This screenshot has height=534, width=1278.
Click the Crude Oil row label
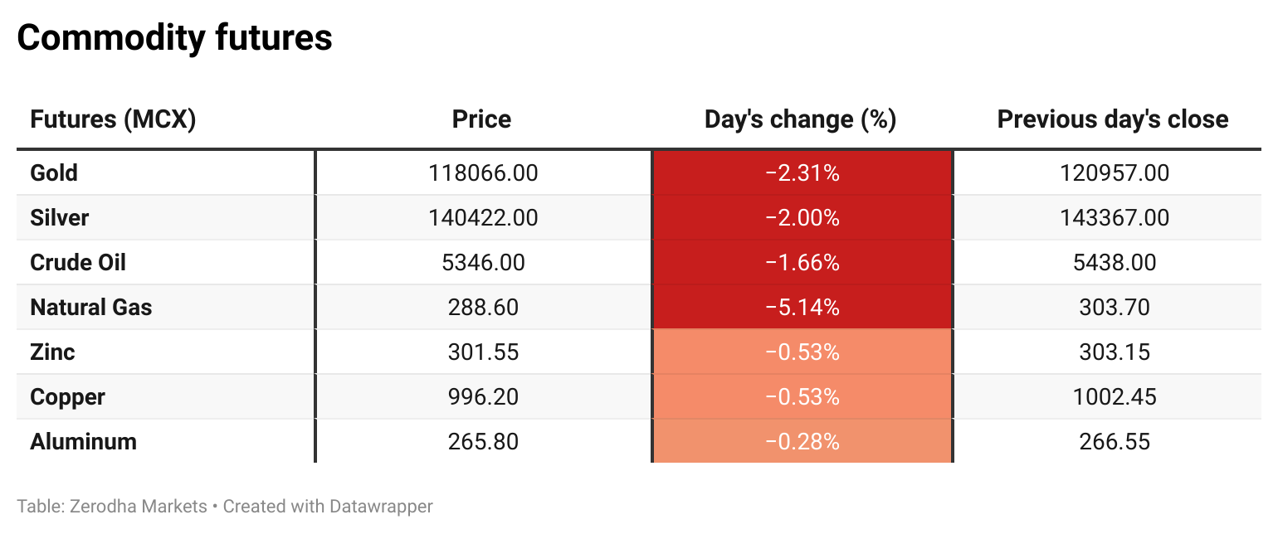click(x=78, y=263)
